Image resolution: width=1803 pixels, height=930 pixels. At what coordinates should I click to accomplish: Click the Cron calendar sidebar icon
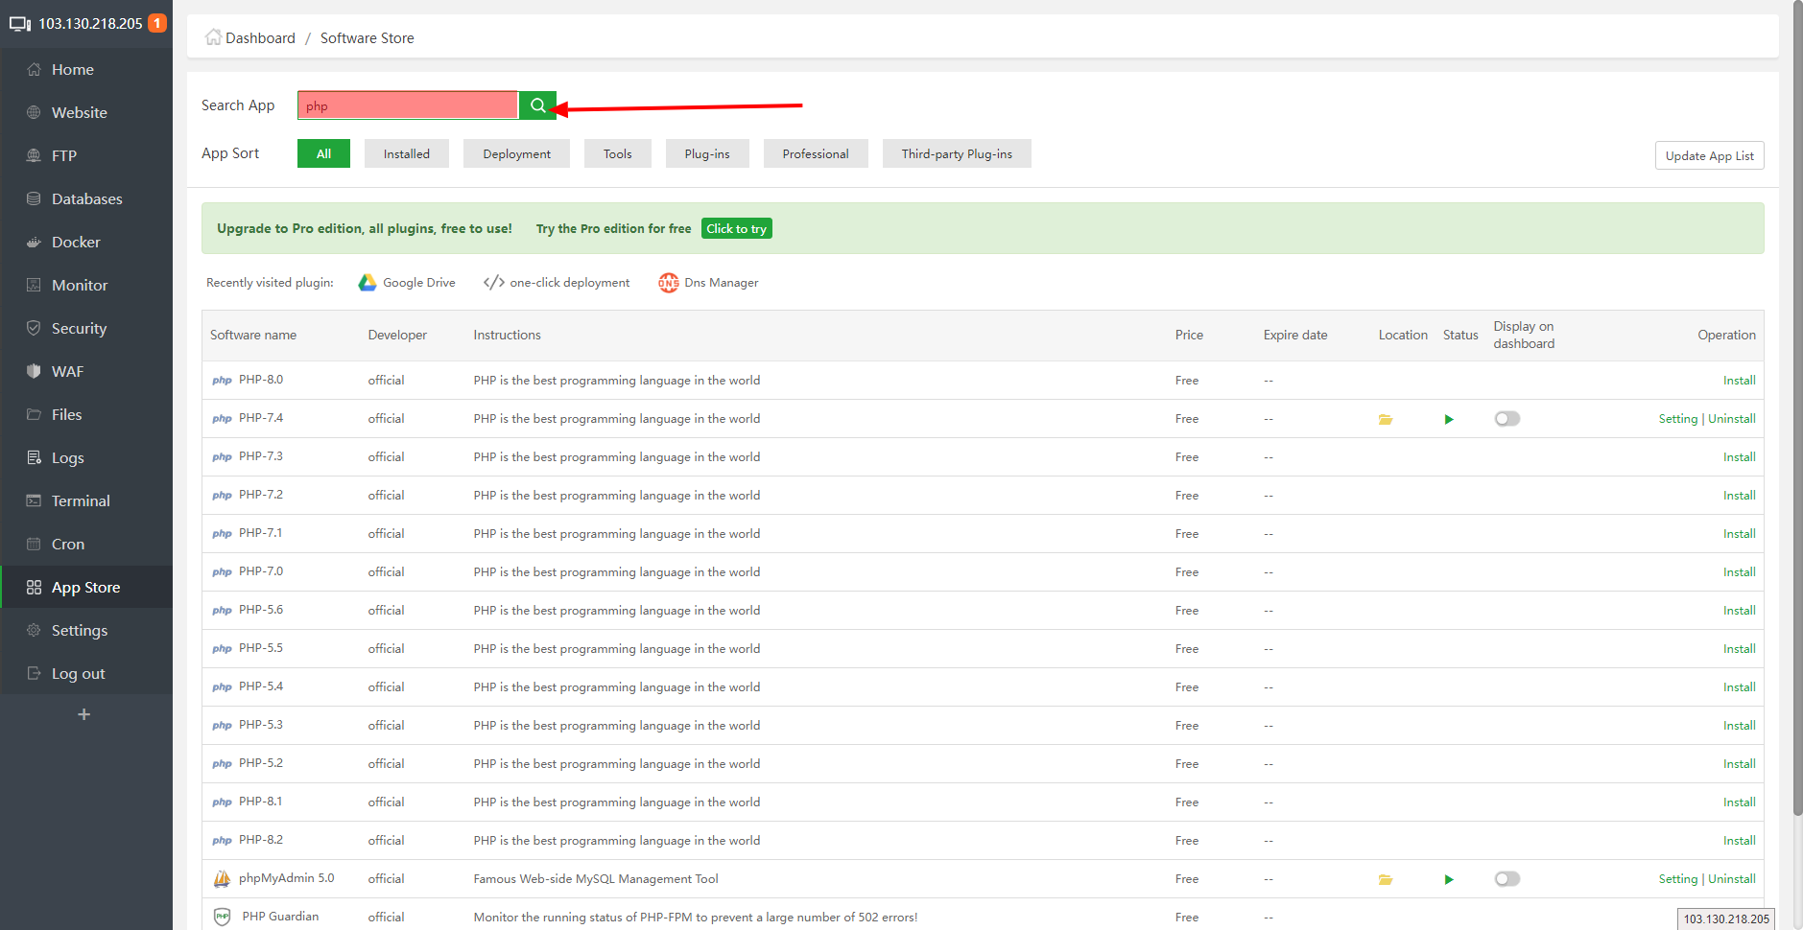pyautogui.click(x=34, y=544)
